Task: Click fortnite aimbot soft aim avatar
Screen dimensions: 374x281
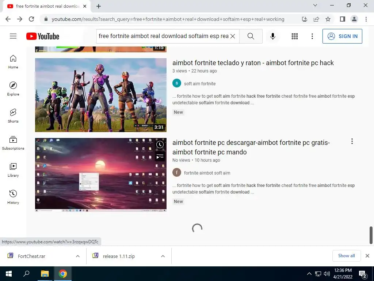Action: coord(177,172)
